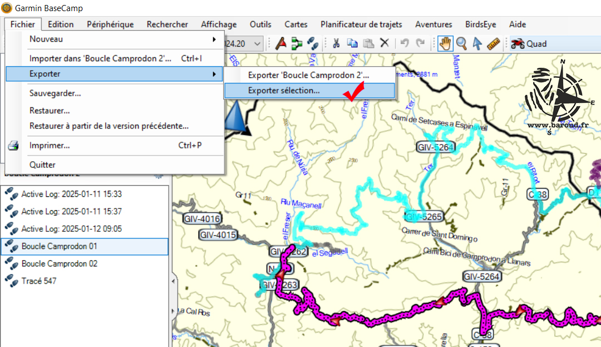Select track Tracé 547
601x347 pixels.
click(85, 281)
